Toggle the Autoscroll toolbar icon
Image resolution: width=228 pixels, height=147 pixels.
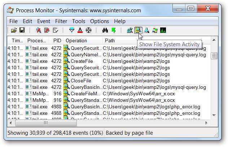47,30
